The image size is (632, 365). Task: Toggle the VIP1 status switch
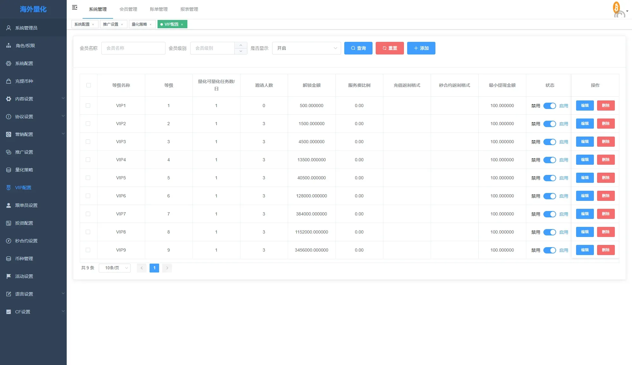click(549, 106)
